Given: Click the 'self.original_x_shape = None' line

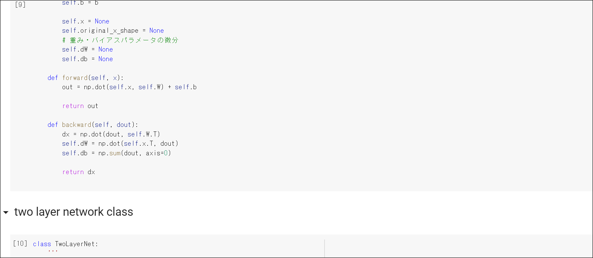Looking at the screenshot, I should [x=113, y=30].
